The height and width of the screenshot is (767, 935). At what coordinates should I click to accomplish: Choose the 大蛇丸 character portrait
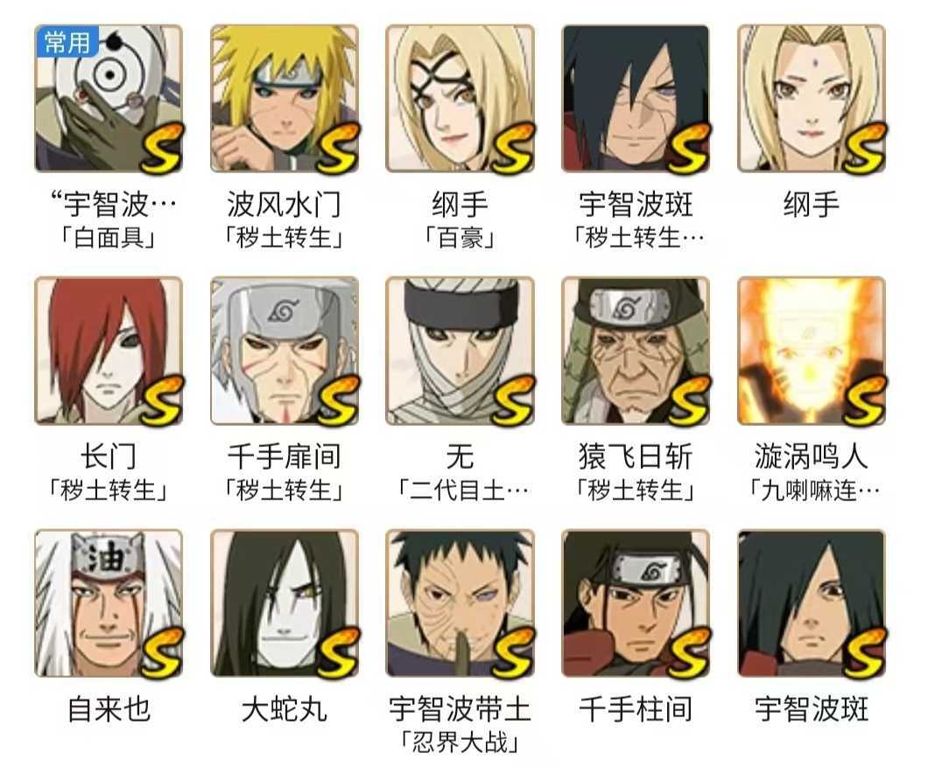[x=285, y=603]
